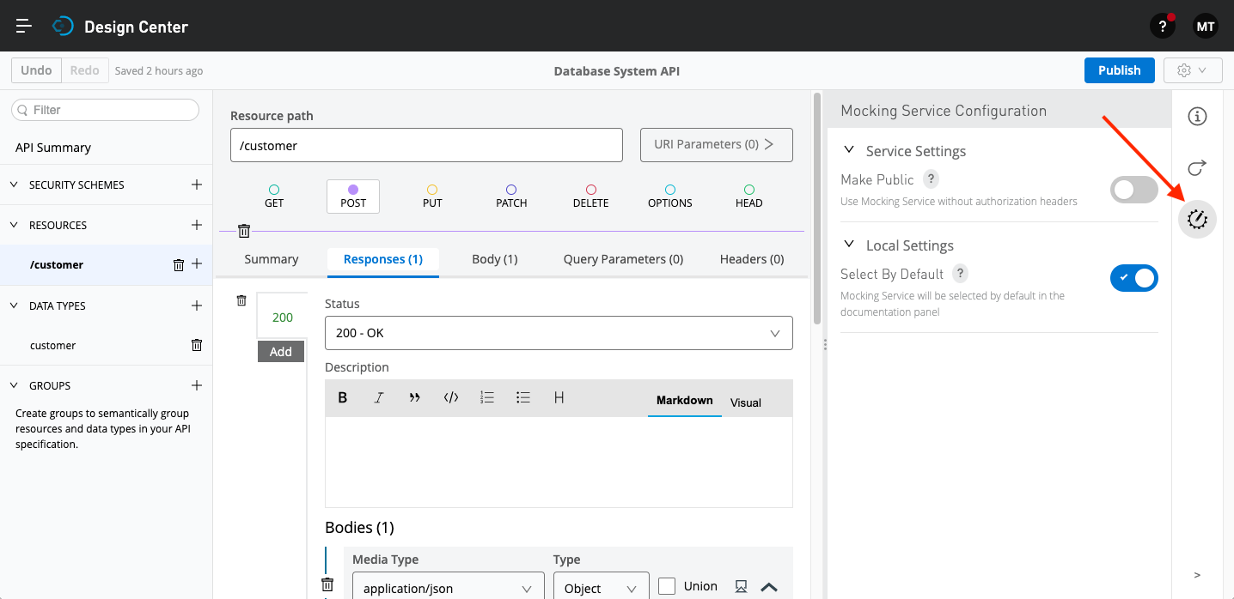Click the Publish button
Screen dimensions: 1234x599
click(x=1119, y=70)
